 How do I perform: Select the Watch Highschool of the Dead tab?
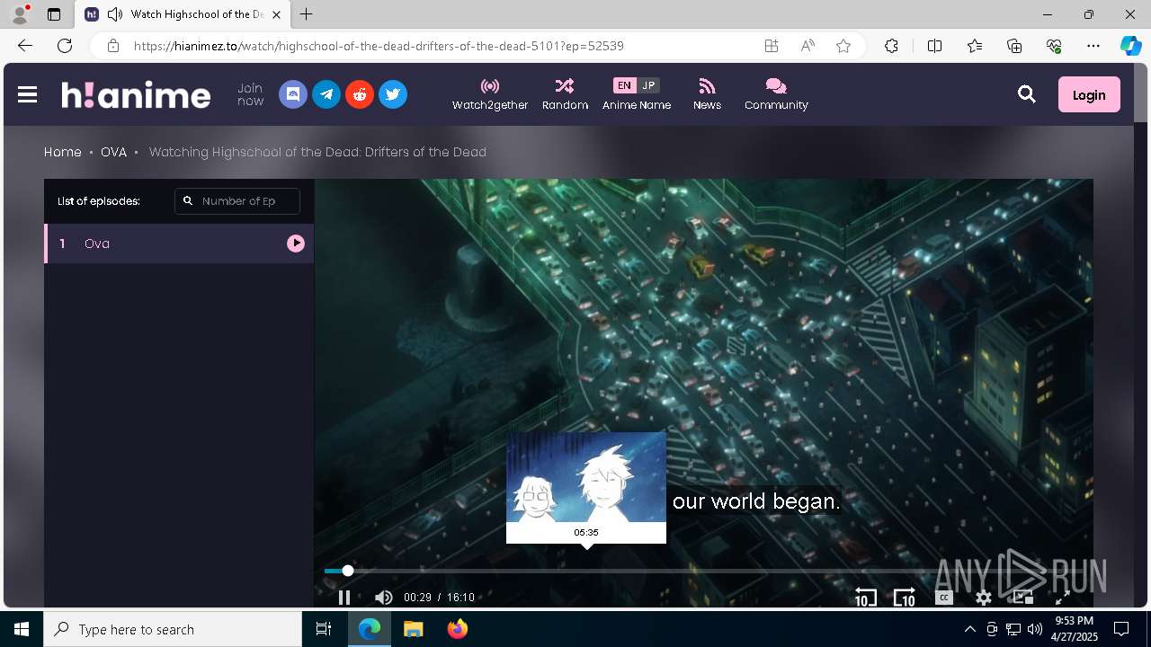[183, 14]
